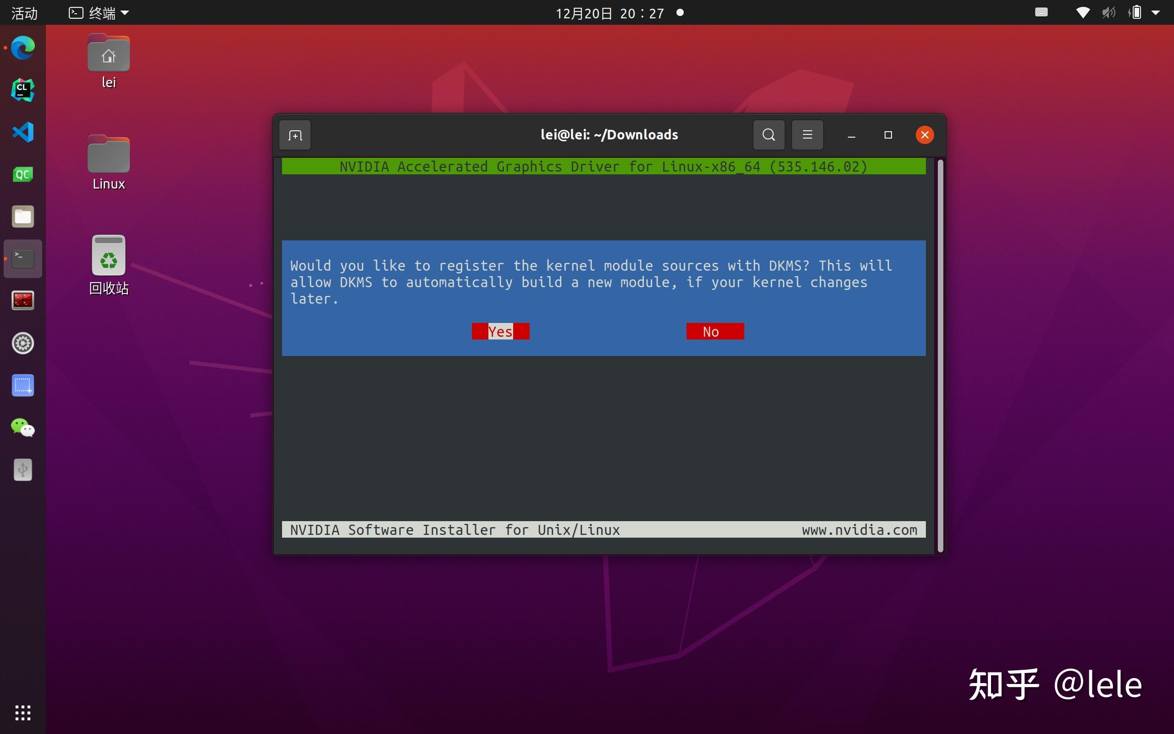Open a new terminal tab icon

(294, 135)
